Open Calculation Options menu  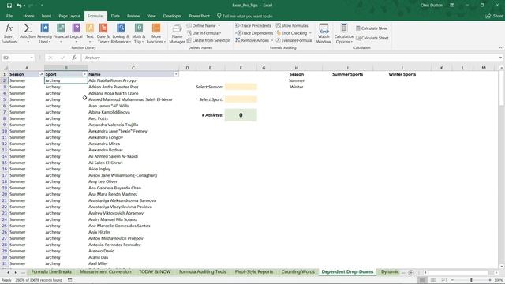[344, 33]
